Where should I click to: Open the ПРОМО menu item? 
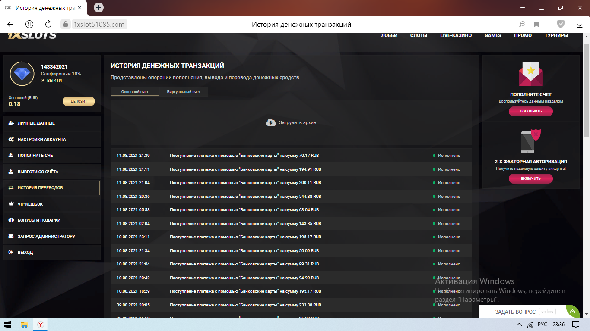[x=523, y=35]
